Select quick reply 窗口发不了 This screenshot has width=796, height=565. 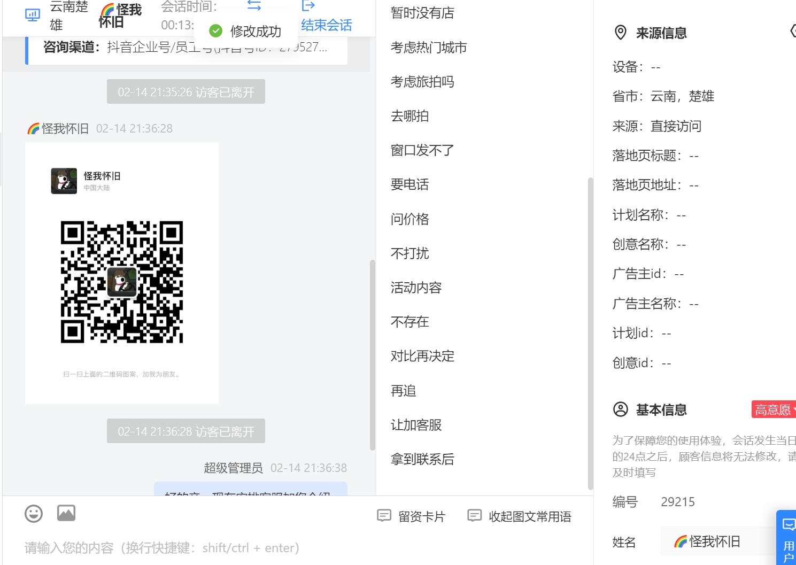(x=422, y=150)
